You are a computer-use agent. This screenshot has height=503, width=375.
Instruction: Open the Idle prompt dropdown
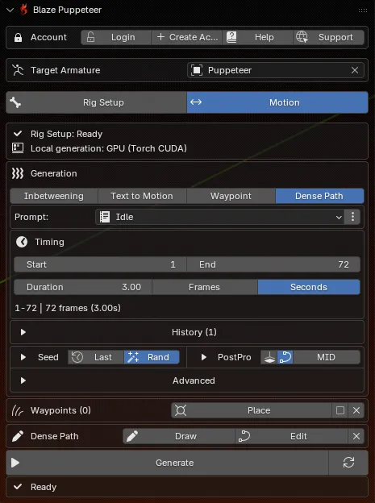pos(220,217)
